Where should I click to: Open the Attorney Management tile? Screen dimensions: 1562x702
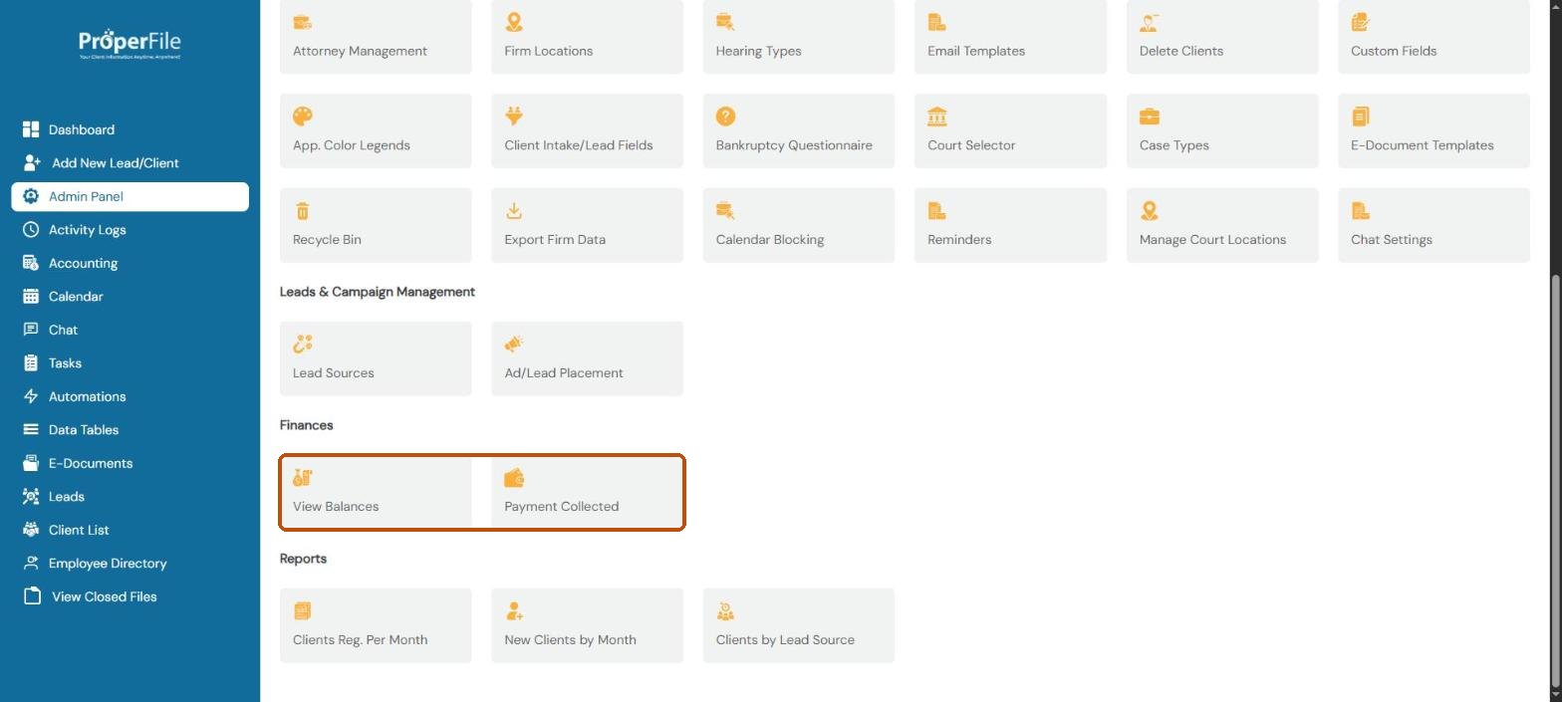tap(376, 36)
